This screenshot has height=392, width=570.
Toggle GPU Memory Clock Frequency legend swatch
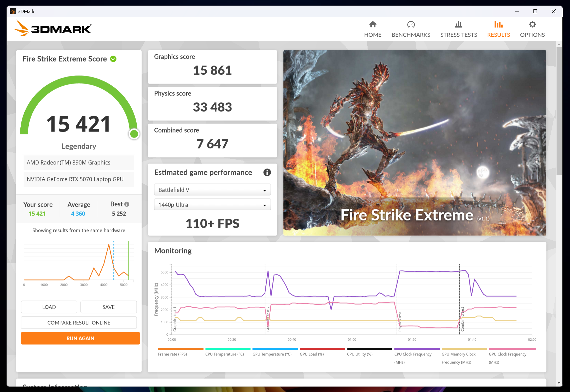pos(464,349)
